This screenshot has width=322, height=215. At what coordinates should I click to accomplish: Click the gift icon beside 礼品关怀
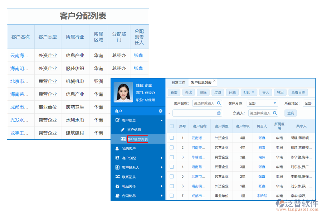(117, 186)
